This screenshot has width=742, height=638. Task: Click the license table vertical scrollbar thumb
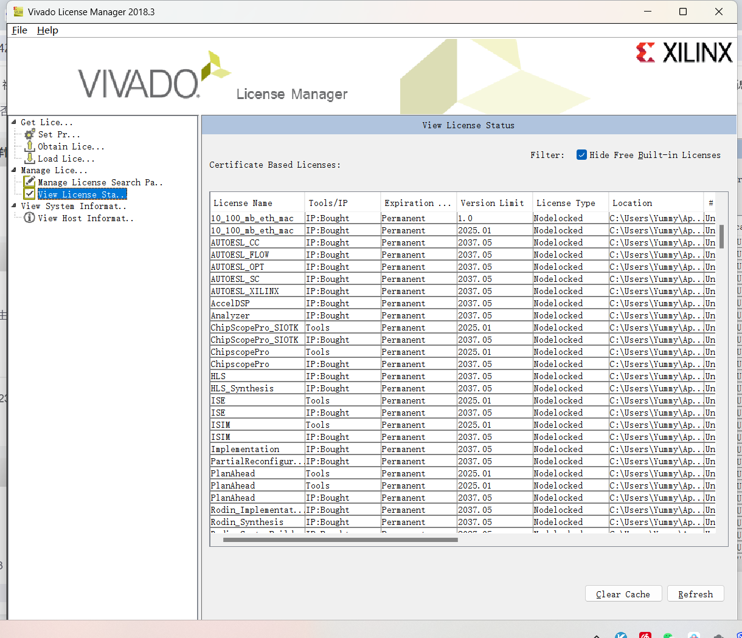coord(721,236)
